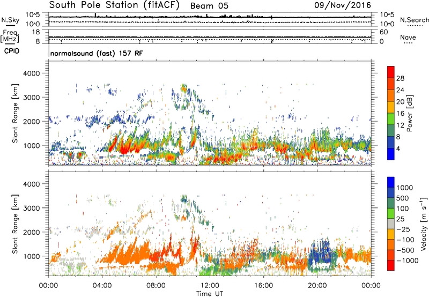Click the '16:00' time axis label
The image size is (429, 297).
tap(264, 286)
